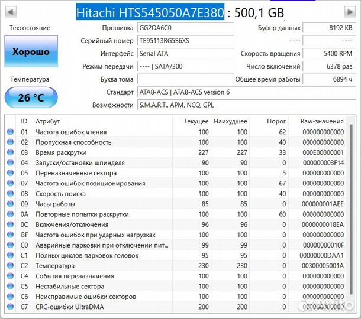Image resolution: width=361 pixels, height=319 pixels.
Task: Click the status icon for Время раскрутки row
Action: (11, 152)
